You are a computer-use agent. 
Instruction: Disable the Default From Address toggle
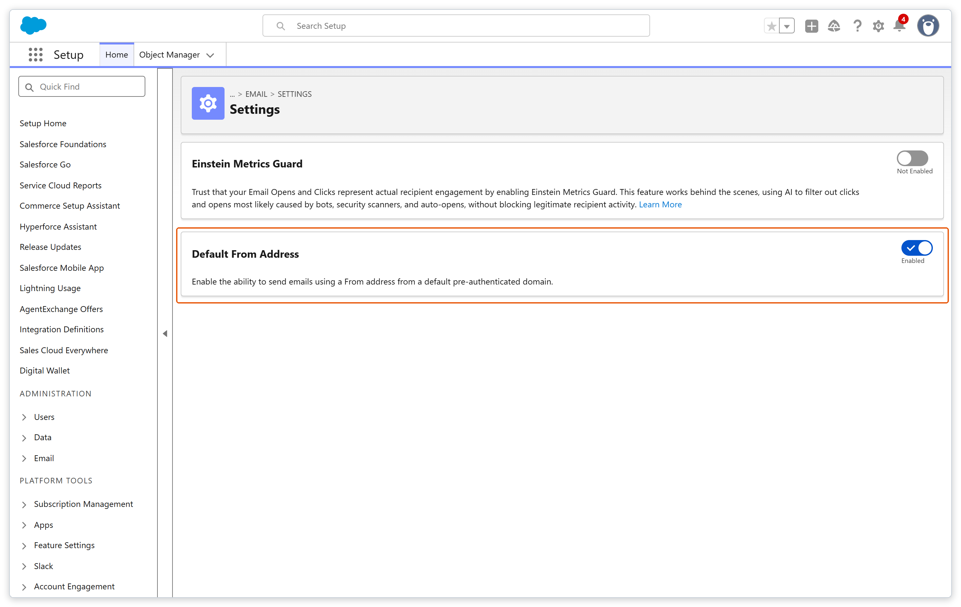pos(917,248)
